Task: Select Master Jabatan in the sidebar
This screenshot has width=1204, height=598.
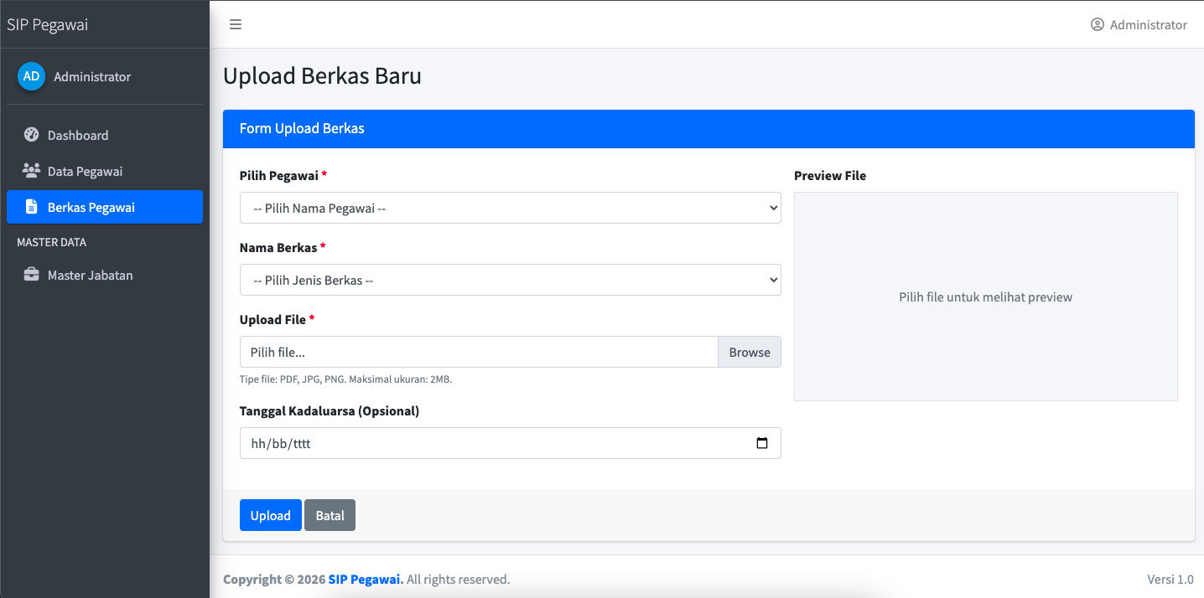Action: (x=90, y=275)
